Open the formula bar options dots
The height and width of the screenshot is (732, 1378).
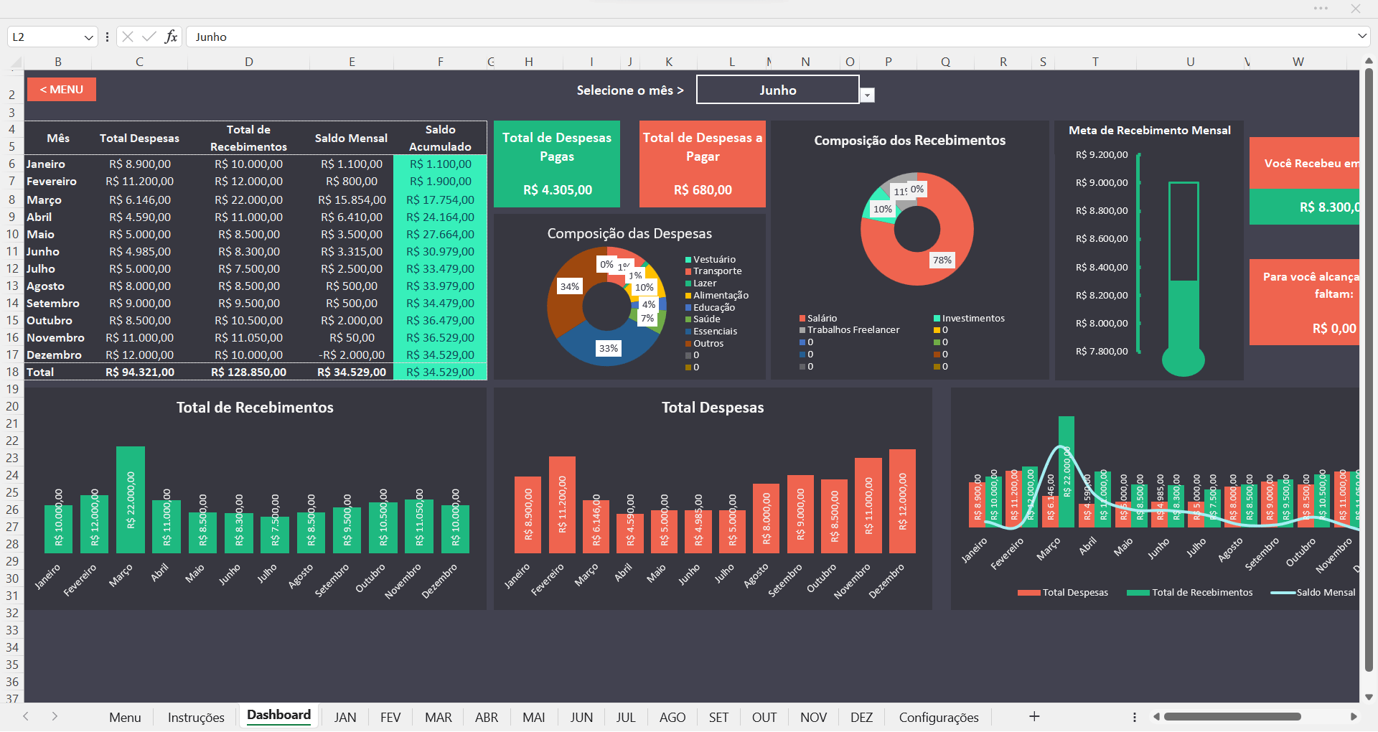tap(107, 37)
